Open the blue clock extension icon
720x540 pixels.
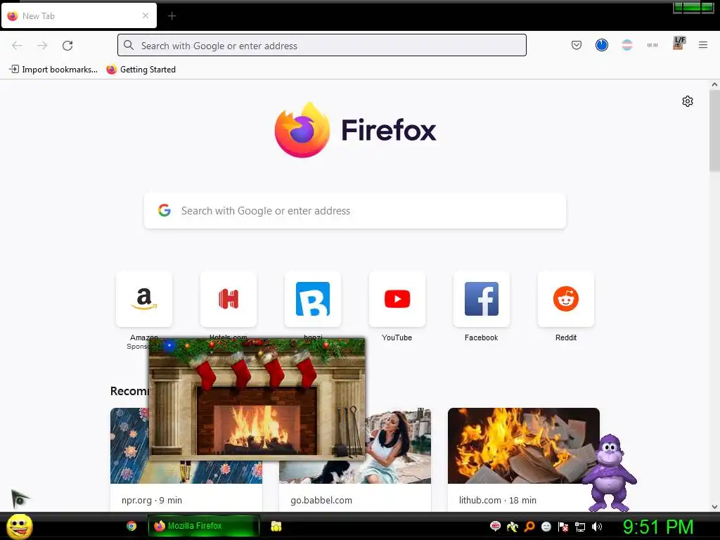coord(602,45)
